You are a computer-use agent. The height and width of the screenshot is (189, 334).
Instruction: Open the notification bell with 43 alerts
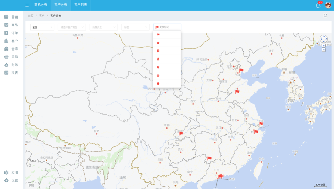tap(318, 5)
